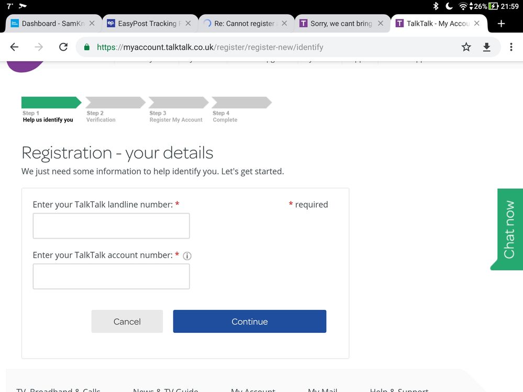Focus the TalkTalk landline number field

click(x=111, y=226)
